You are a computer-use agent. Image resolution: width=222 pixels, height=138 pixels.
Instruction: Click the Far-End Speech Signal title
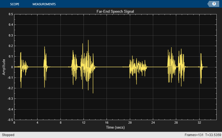pos(115,11)
